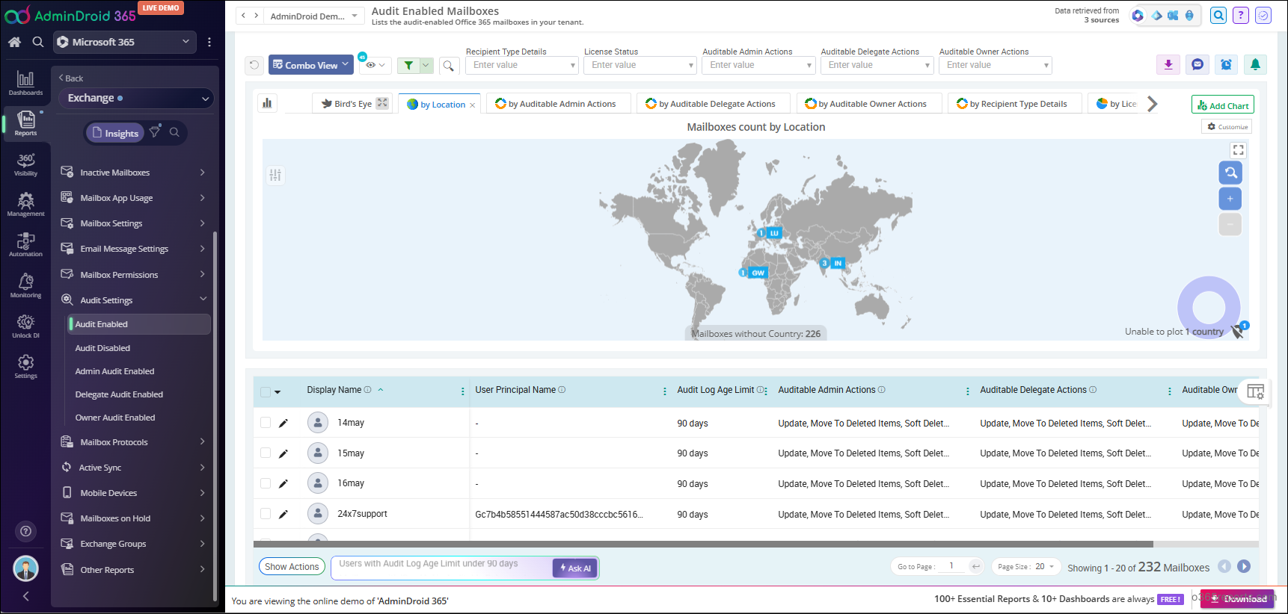This screenshot has height=614, width=1288.
Task: Open the License Status filter dropdown
Action: click(x=640, y=65)
